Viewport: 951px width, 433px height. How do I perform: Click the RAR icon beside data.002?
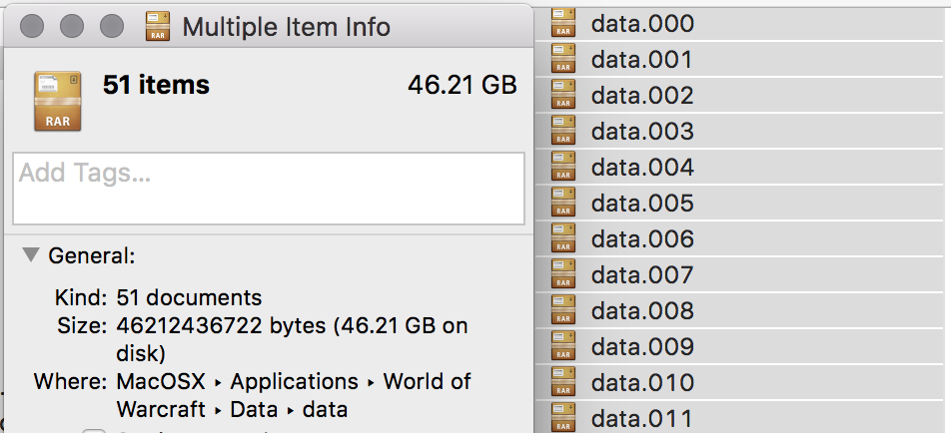pyautogui.click(x=564, y=96)
